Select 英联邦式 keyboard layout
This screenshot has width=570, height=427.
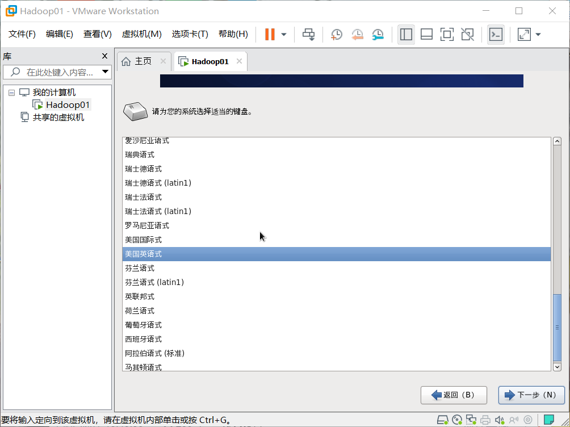(x=337, y=296)
